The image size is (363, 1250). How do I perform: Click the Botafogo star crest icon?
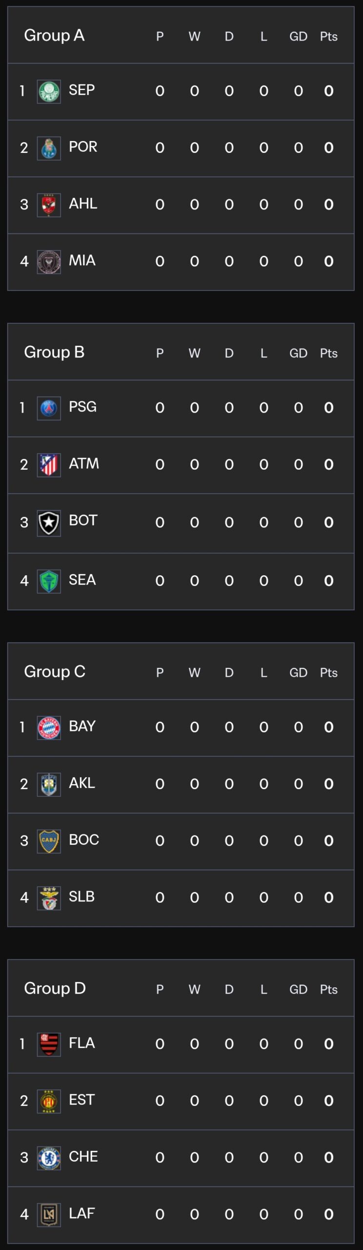pyautogui.click(x=49, y=523)
